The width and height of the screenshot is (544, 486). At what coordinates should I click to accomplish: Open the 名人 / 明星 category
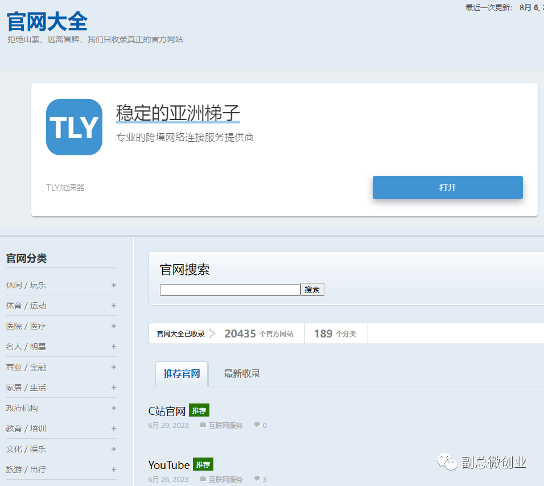(26, 347)
